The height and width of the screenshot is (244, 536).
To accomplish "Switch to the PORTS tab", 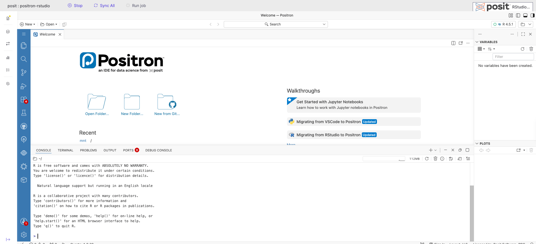I will point(131,150).
